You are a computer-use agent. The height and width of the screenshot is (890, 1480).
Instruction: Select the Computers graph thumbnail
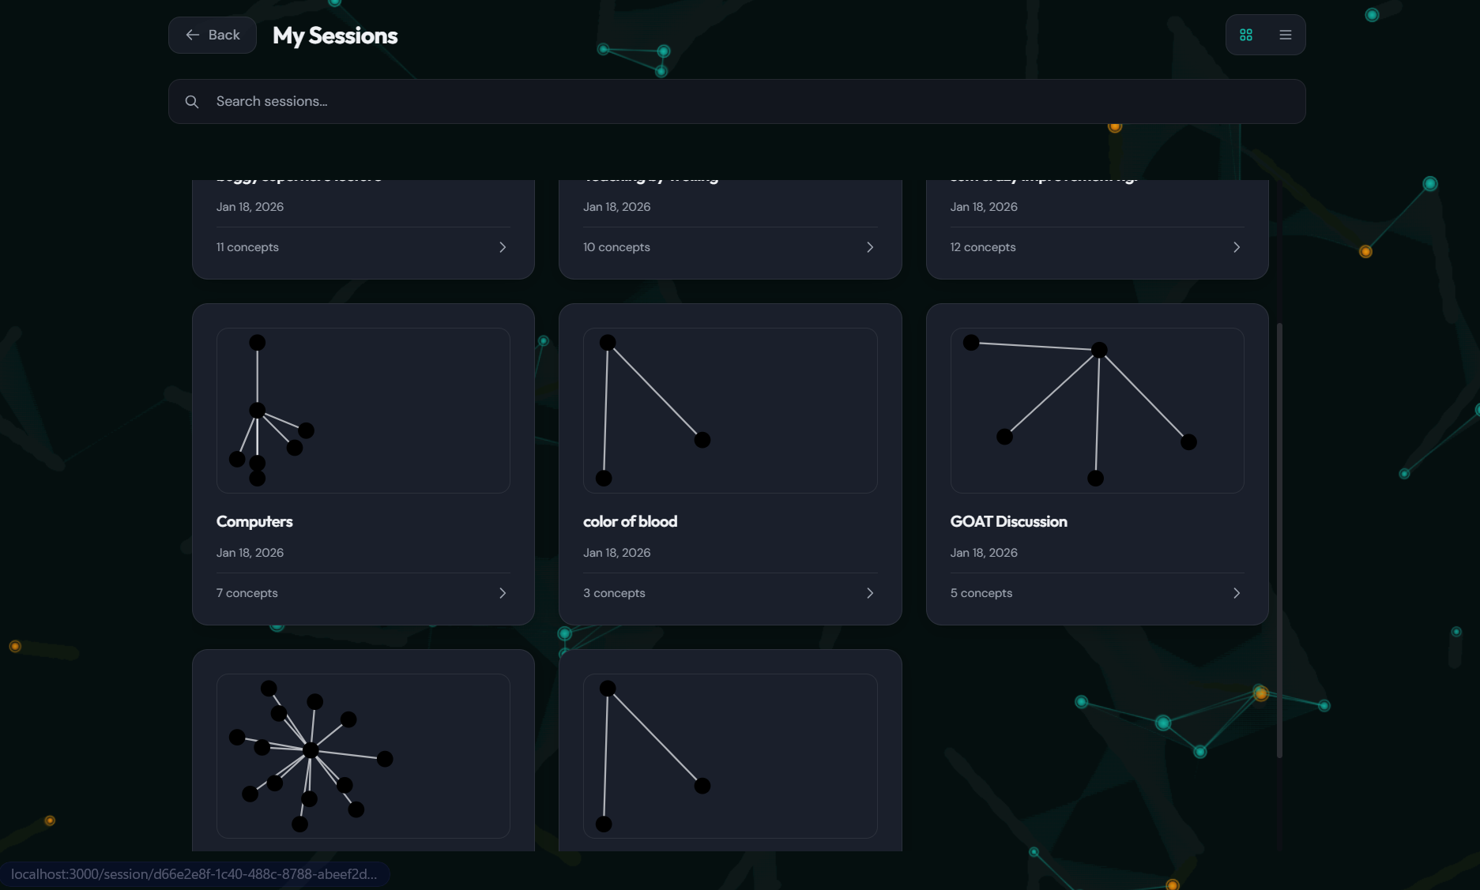click(363, 411)
